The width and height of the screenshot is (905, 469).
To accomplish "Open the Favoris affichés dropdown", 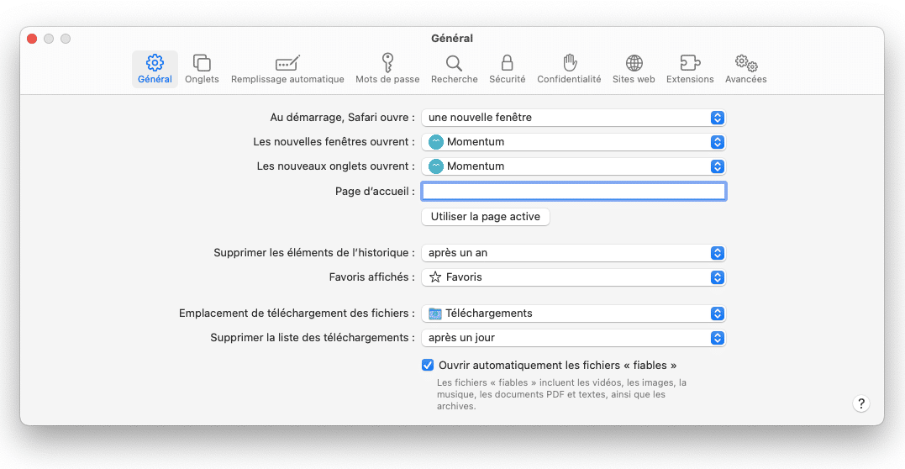I will tap(573, 277).
